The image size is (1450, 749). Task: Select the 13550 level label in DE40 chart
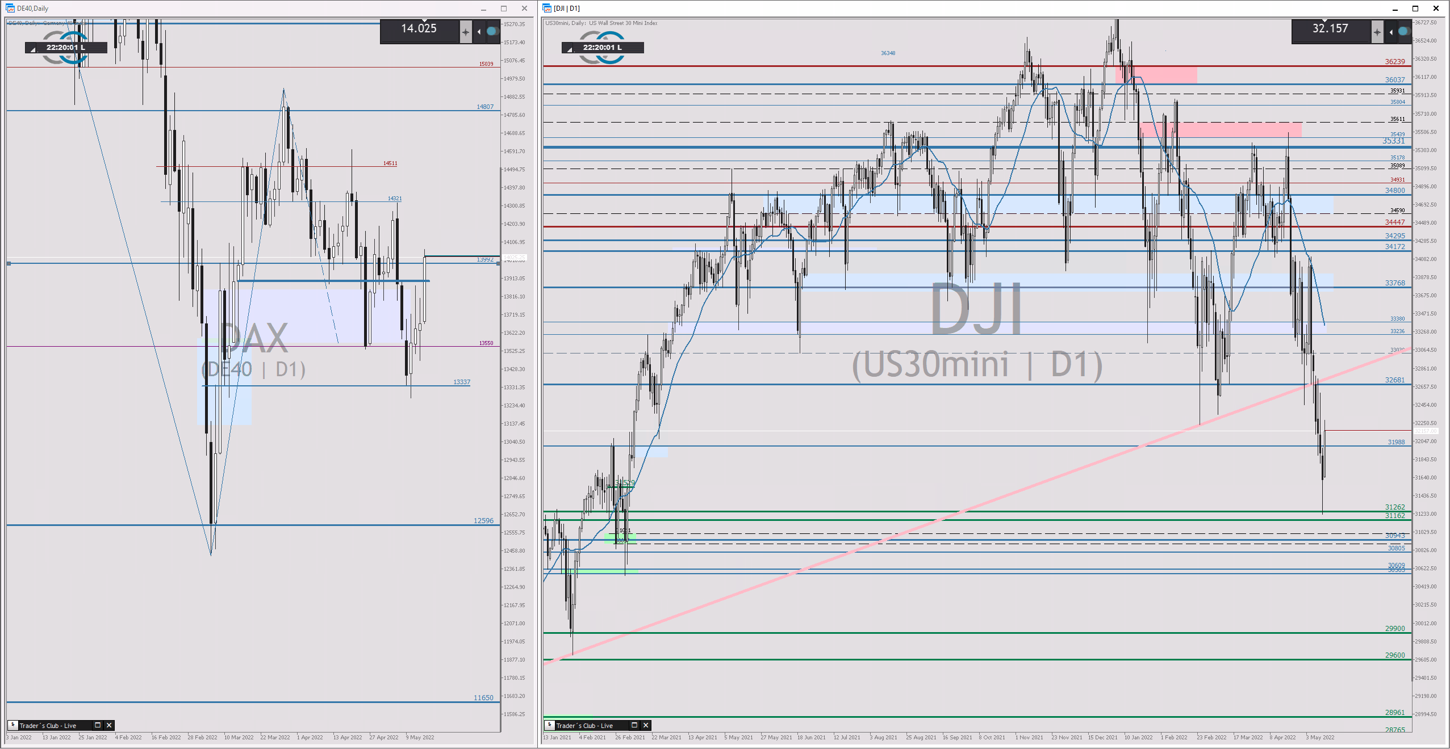click(486, 343)
